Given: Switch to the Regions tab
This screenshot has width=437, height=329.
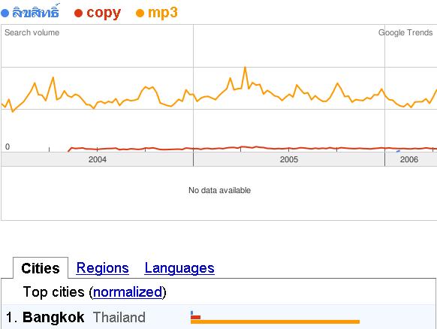Looking at the screenshot, I should click(x=103, y=268).
